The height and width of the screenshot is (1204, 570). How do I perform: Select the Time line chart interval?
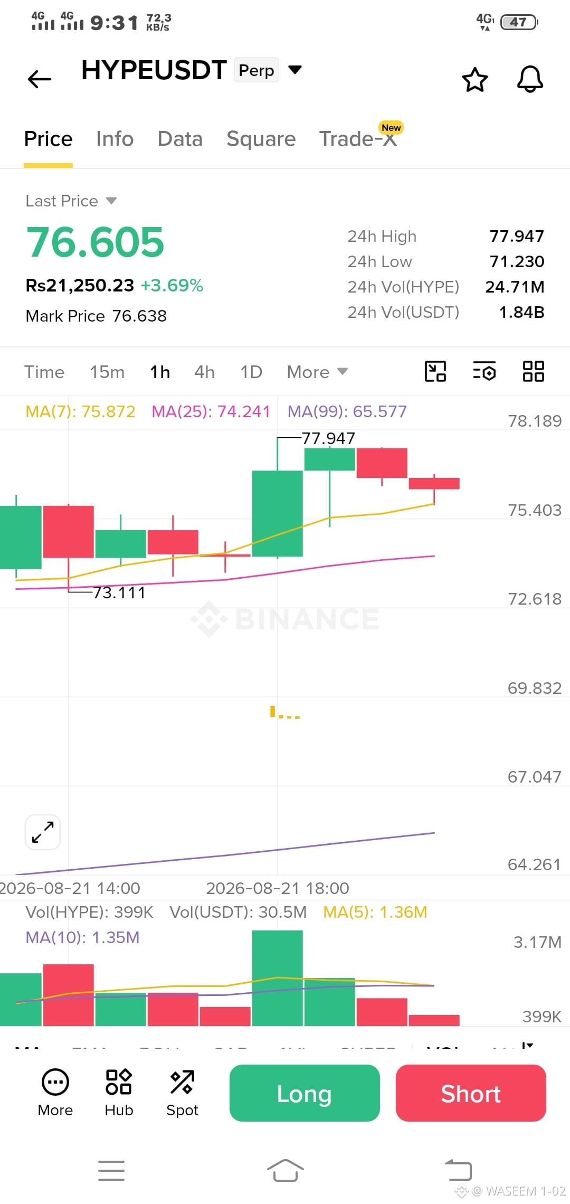point(44,372)
